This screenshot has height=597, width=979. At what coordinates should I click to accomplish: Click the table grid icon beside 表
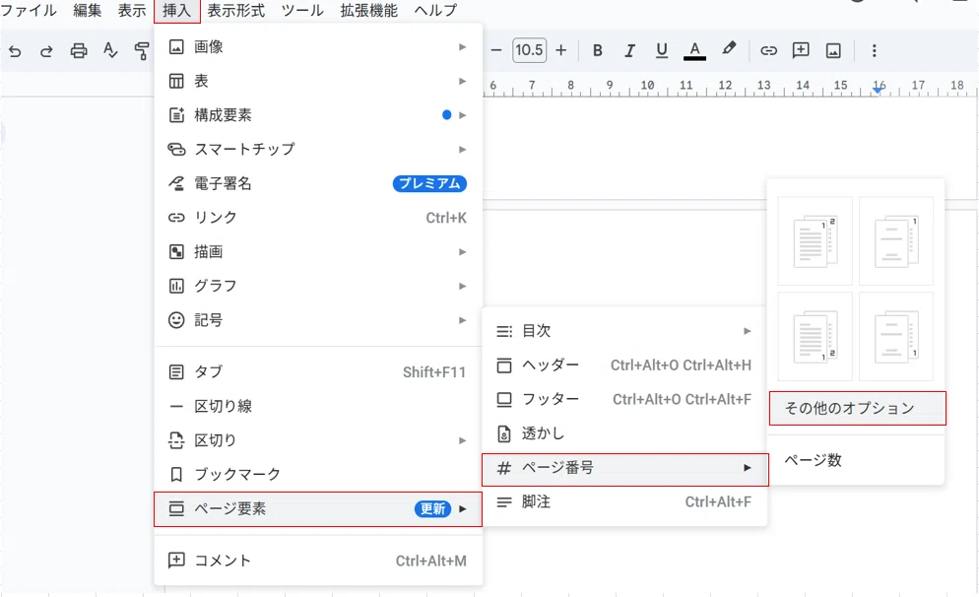[176, 81]
